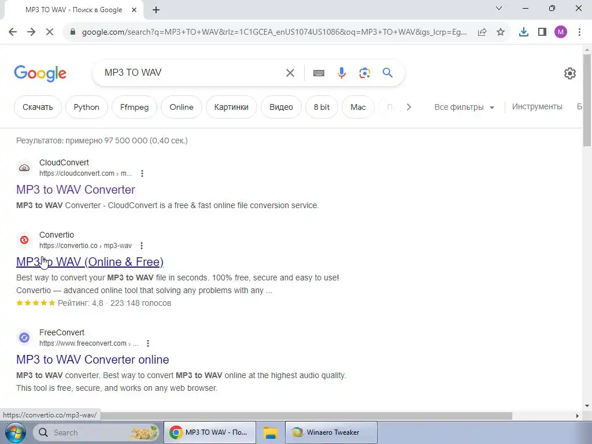The width and height of the screenshot is (592, 444).
Task: Select the Видео filter chip
Action: point(281,107)
